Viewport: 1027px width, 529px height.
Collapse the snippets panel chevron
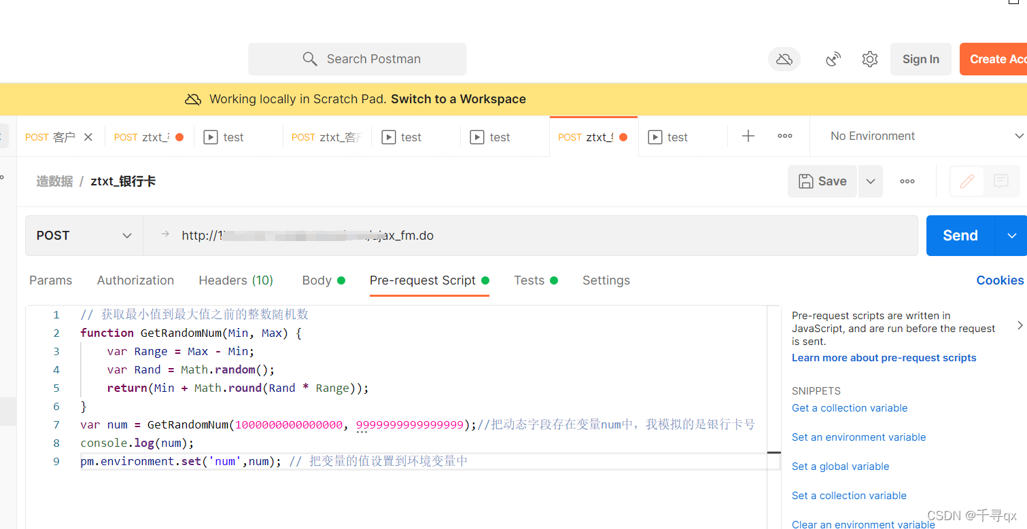coord(1020,325)
